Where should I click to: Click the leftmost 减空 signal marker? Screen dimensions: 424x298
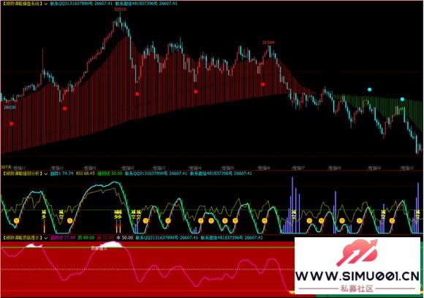coord(61,215)
